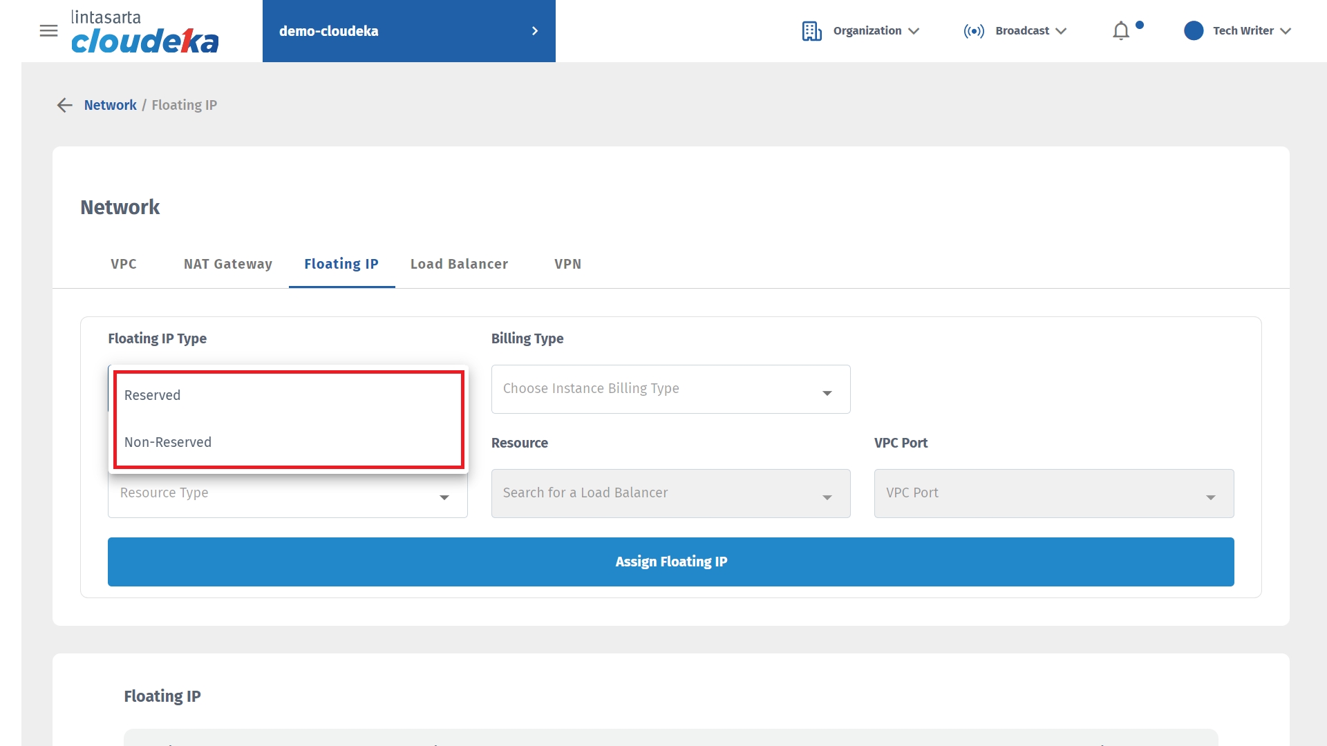The image size is (1327, 746).
Task: Go to the Load Balancer tab
Action: pos(459,264)
